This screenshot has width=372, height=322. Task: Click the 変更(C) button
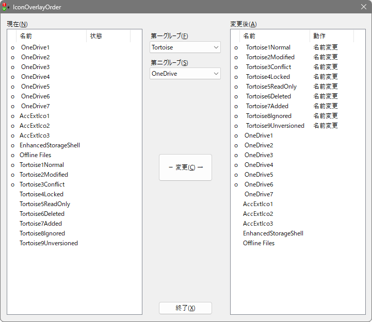pyautogui.click(x=185, y=167)
